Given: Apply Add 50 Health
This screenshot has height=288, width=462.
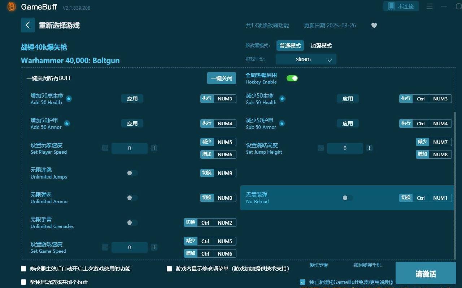Looking at the screenshot, I should (132, 99).
